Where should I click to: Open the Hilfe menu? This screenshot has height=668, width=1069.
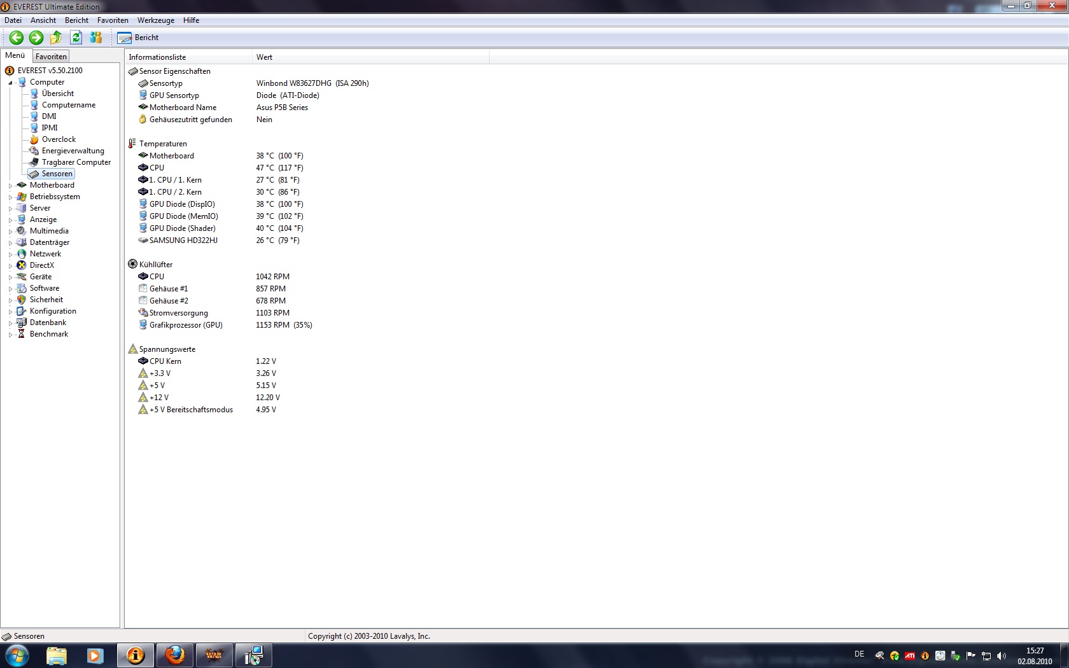(x=191, y=20)
